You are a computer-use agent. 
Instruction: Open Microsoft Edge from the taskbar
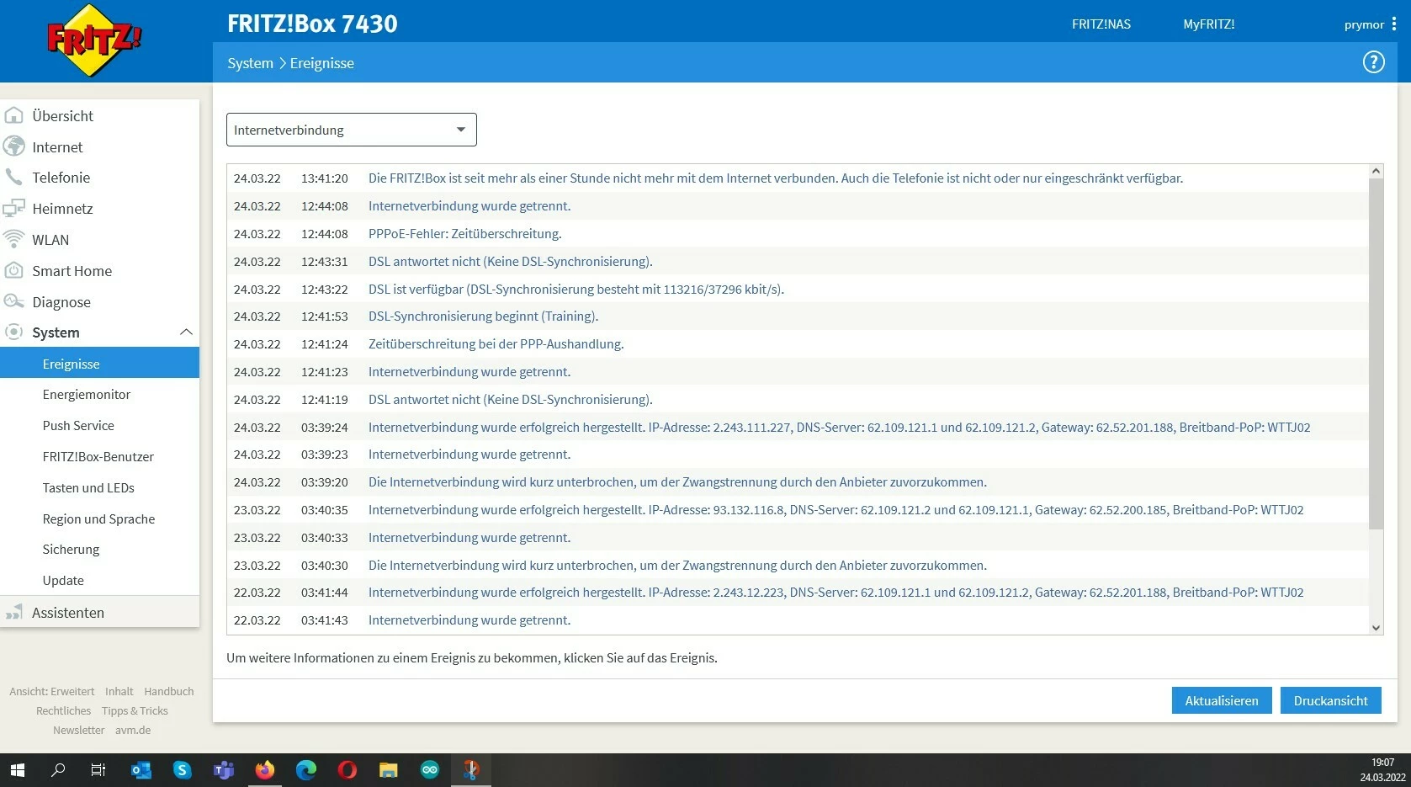305,769
